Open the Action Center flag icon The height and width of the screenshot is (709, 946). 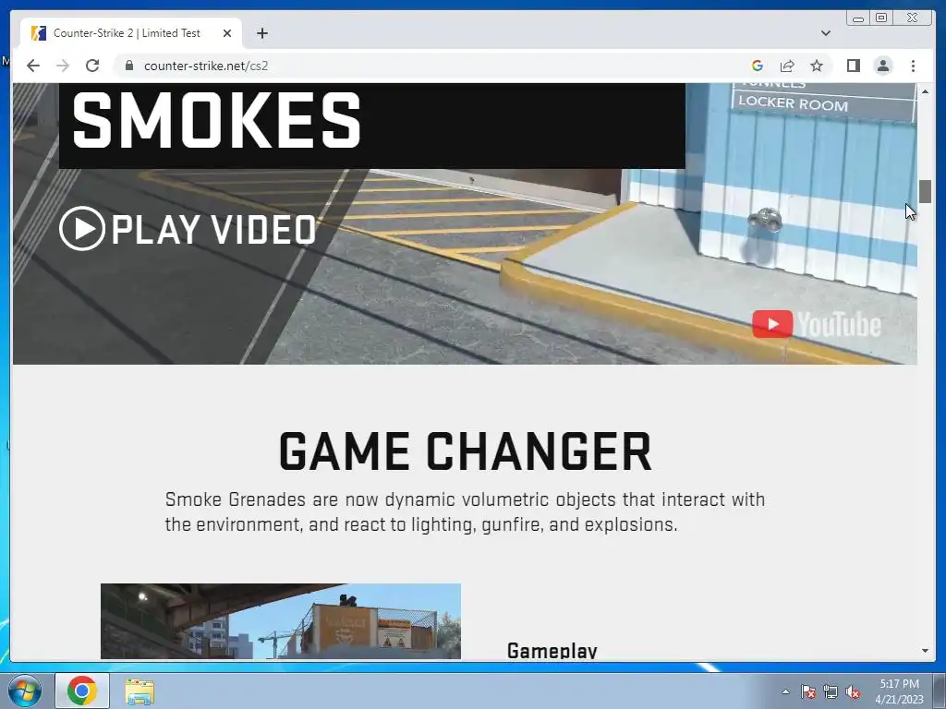coord(807,691)
